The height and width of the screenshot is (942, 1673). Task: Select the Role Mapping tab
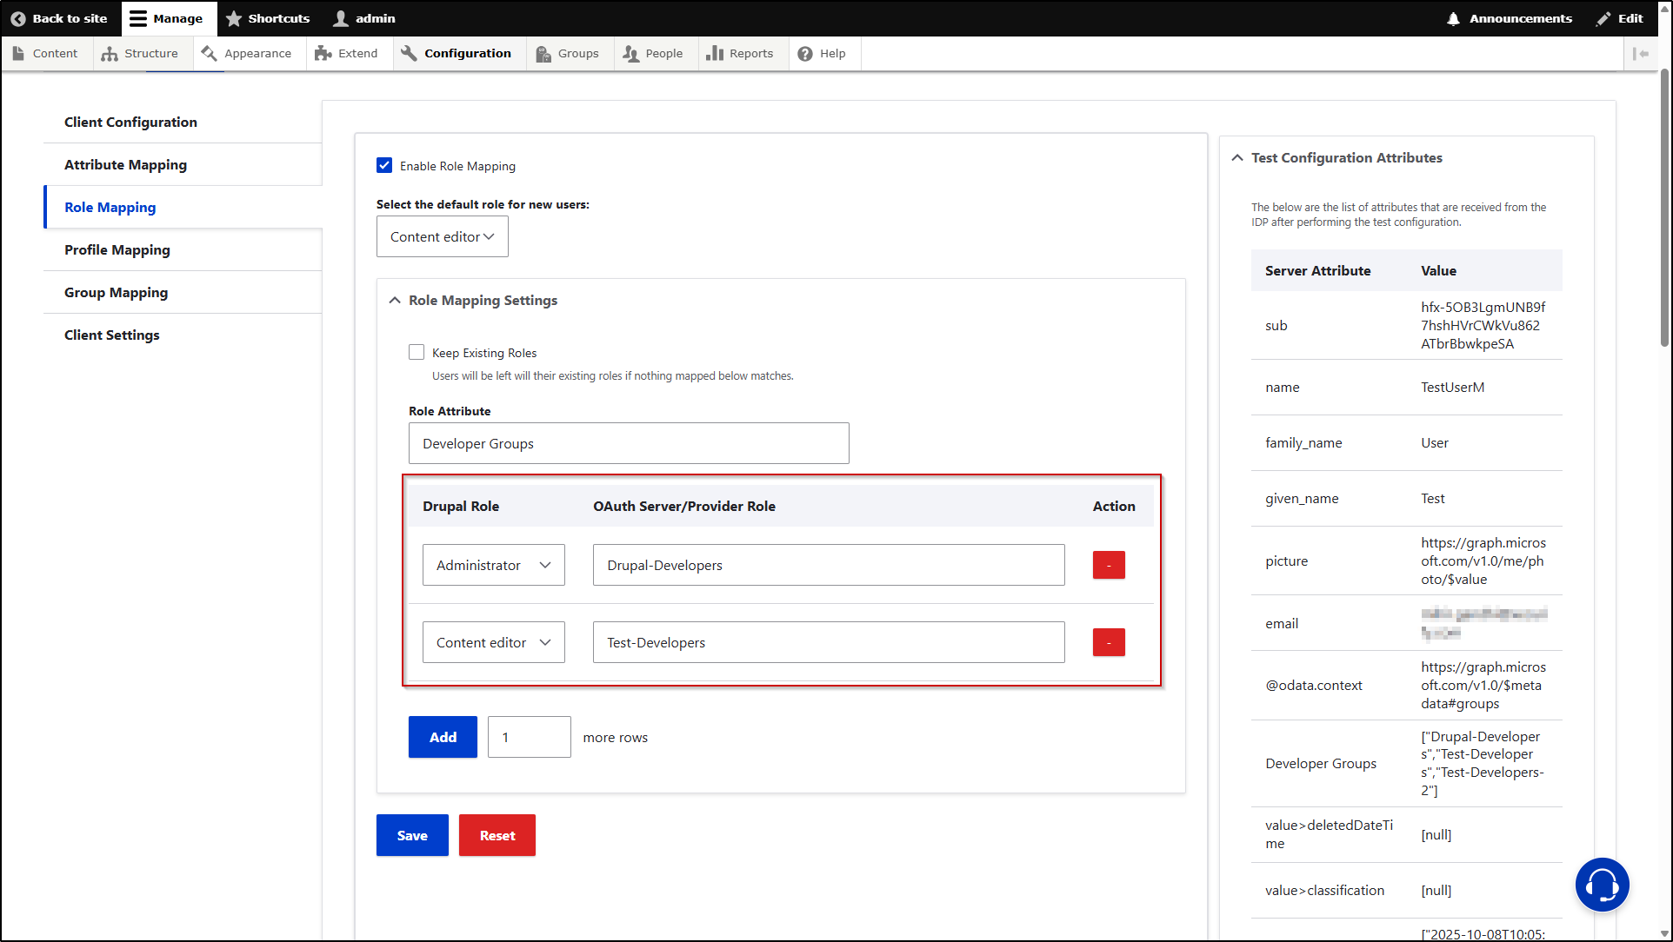(x=110, y=207)
